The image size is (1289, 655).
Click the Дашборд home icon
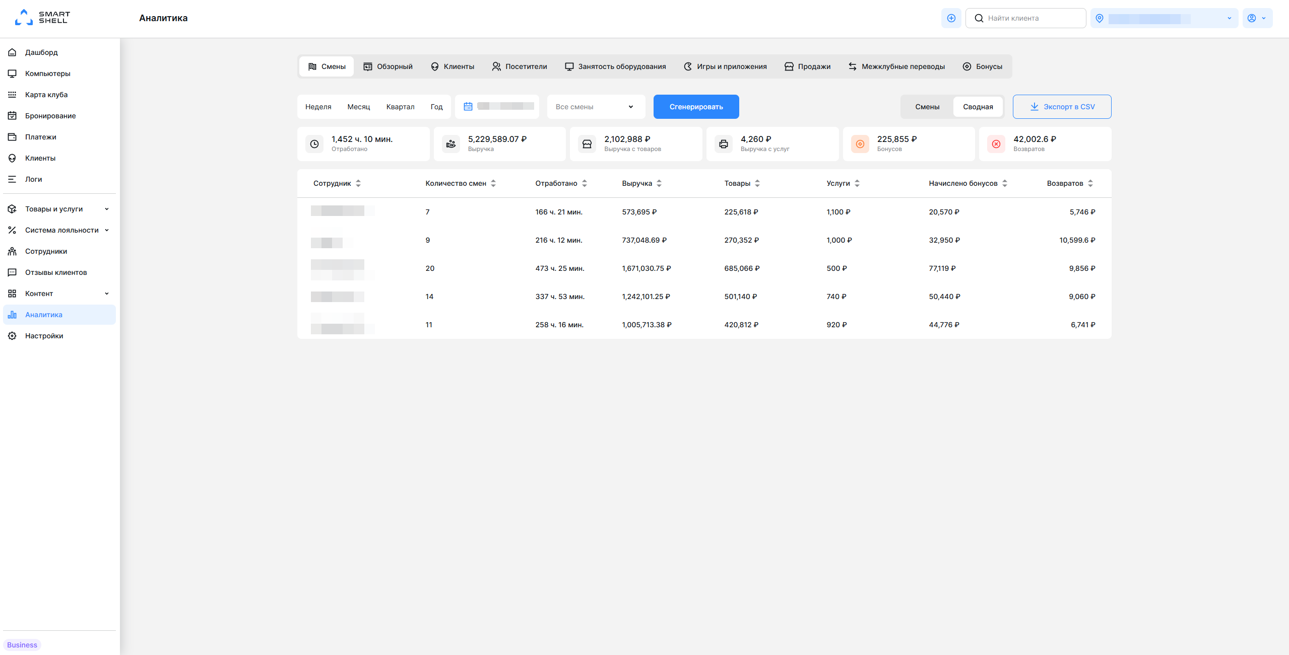tap(12, 52)
